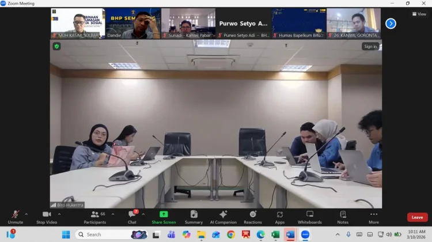Viewport: 432px width, 242px height.
Task: Click the Sign in button
Action: click(370, 47)
